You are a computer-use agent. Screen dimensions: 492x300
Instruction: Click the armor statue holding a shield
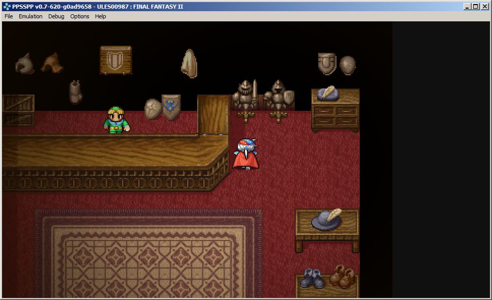tap(279, 100)
